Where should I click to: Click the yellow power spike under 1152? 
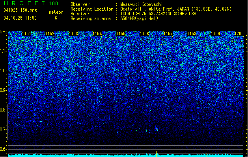click(50, 155)
